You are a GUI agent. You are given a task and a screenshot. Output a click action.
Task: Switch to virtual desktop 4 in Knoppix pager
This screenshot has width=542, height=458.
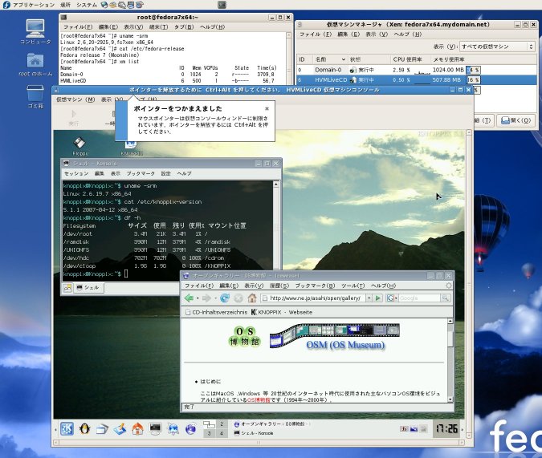point(222,433)
